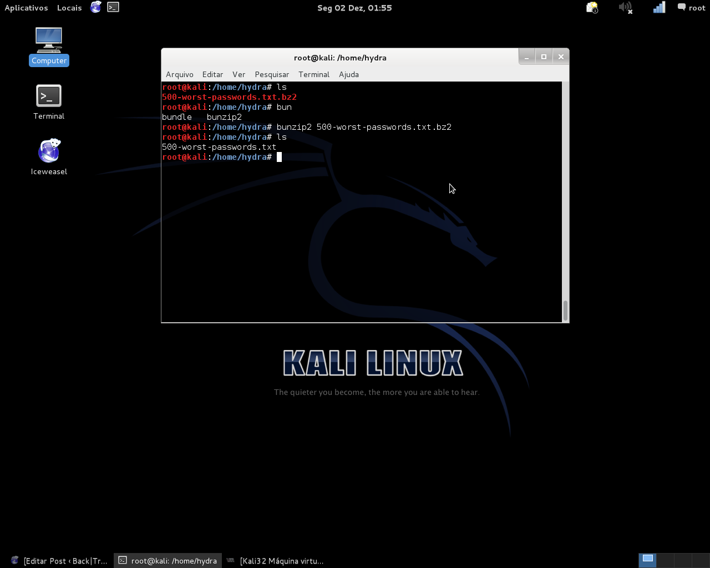Click the terminal vertical scrollbar handle

coord(565,311)
